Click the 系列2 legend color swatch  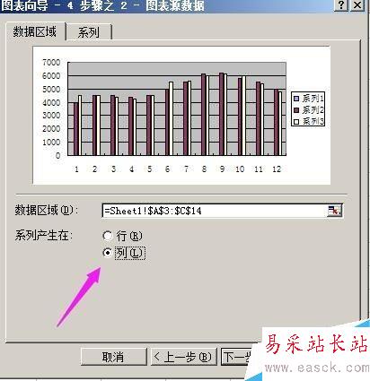click(x=296, y=110)
